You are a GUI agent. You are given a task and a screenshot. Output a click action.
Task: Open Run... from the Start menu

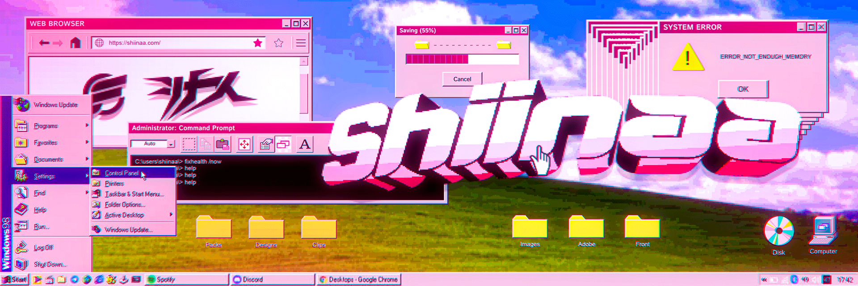(52, 227)
